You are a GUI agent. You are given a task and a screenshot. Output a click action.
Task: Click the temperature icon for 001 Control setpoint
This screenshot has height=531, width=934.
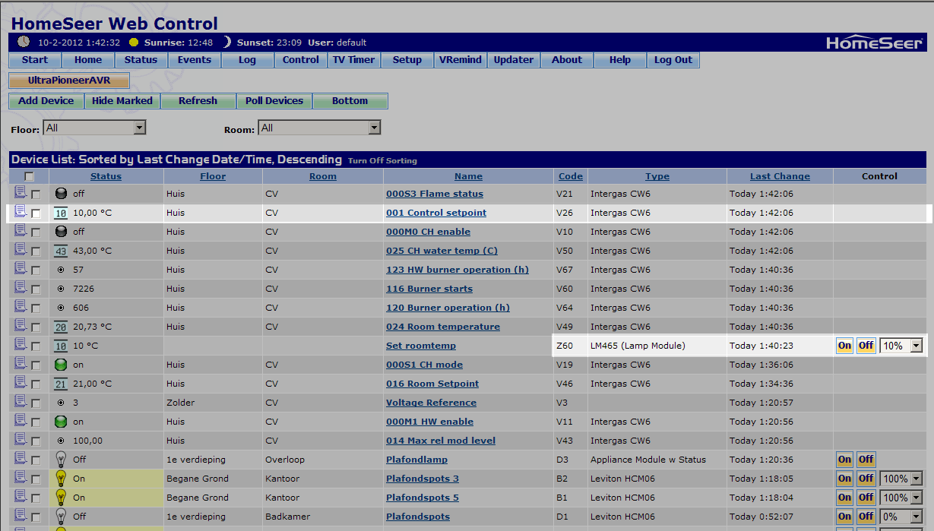pos(61,213)
